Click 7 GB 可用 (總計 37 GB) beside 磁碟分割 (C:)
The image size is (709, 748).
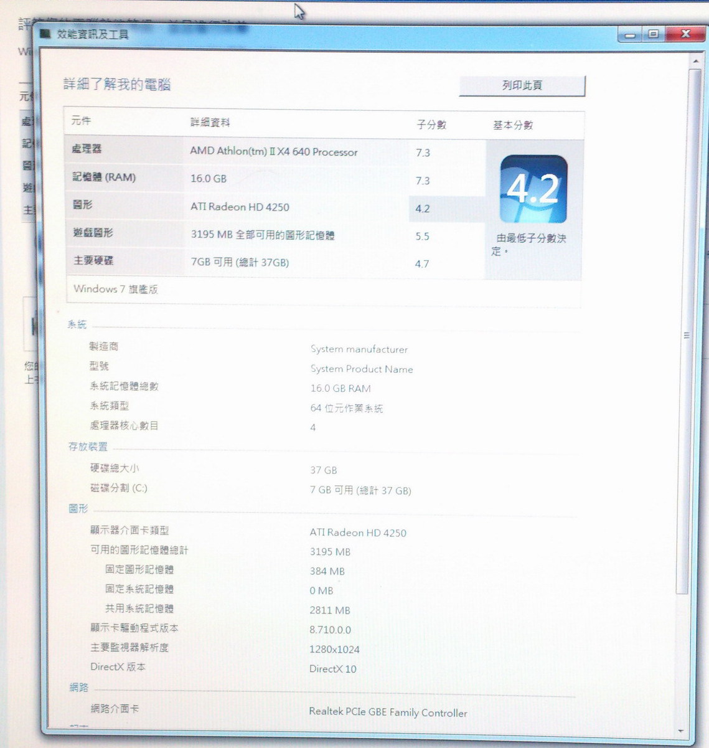[360, 491]
